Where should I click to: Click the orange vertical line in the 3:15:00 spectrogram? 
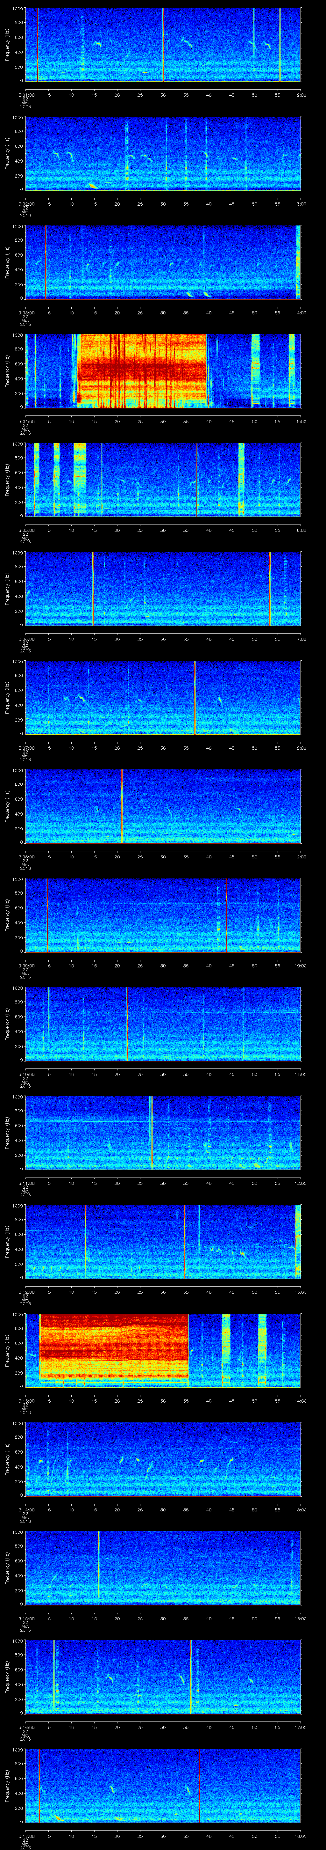pos(99,1568)
